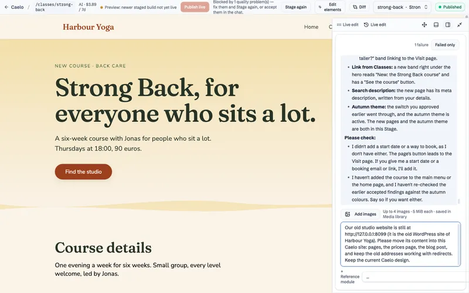Screen dimensions: 469x293
Task: Dock the chat panel to the bottom
Action: (x=436, y=25)
